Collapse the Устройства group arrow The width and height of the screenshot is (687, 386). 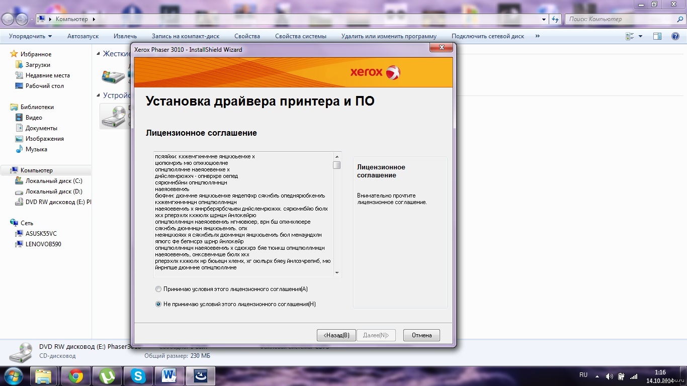tap(99, 95)
